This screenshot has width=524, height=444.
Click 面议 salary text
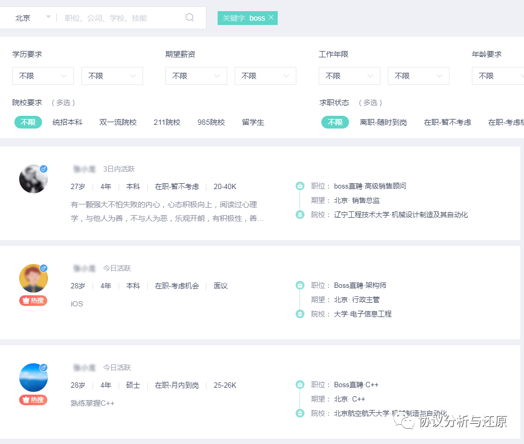[x=221, y=286]
